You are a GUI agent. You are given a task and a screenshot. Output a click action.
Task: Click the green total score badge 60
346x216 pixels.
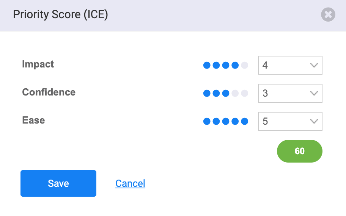pyautogui.click(x=300, y=151)
